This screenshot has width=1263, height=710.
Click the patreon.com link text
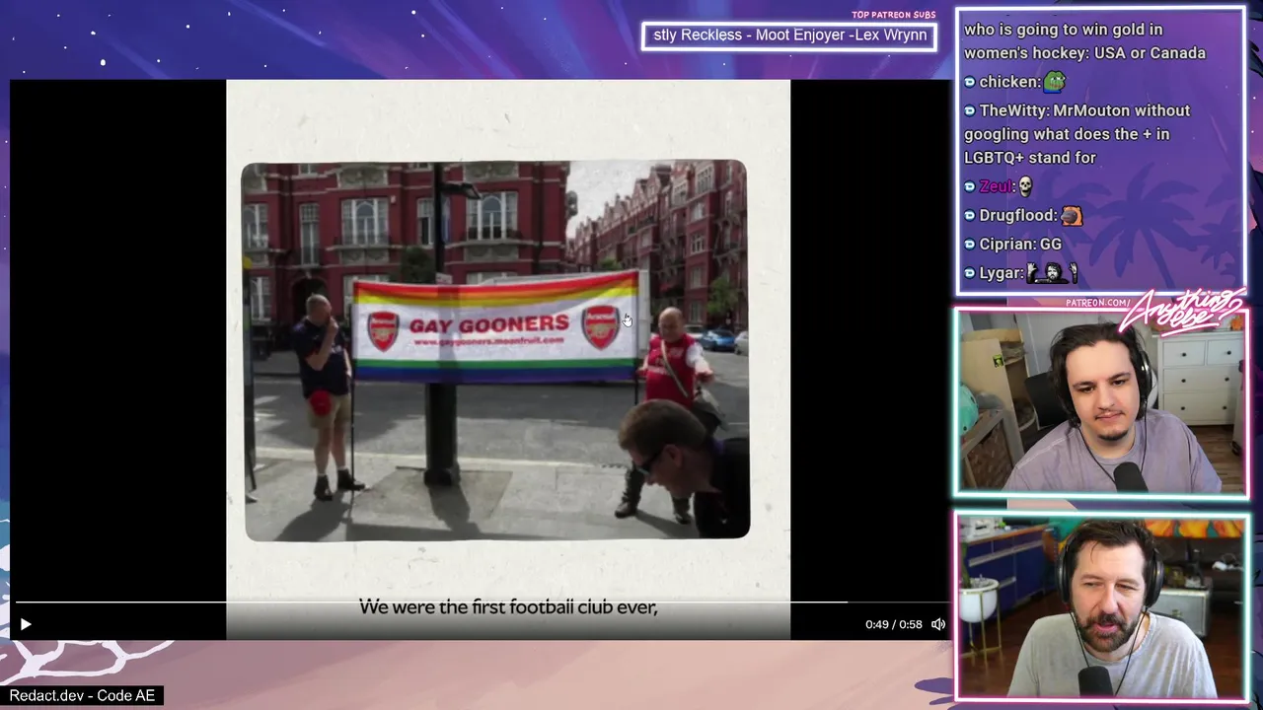[1097, 303]
